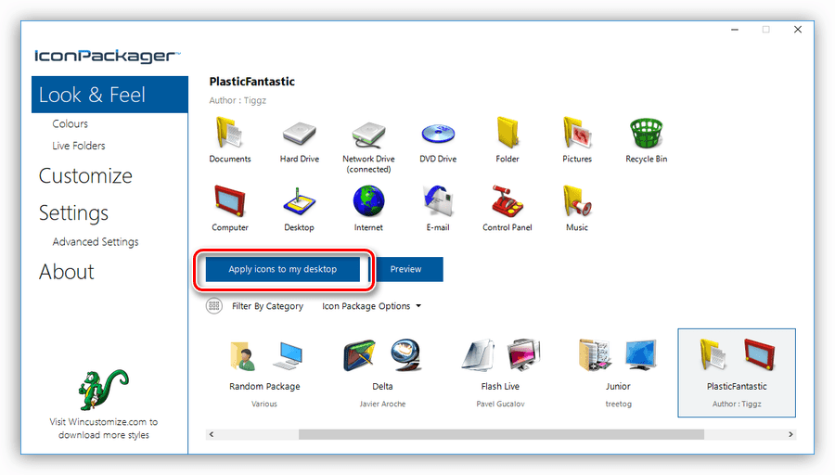Click the Music folder icon
Image resolution: width=835 pixels, height=475 pixels.
pyautogui.click(x=577, y=200)
